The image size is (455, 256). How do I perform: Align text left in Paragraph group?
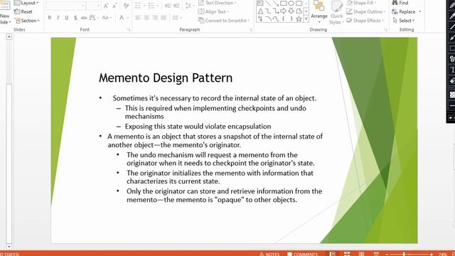[x=138, y=18]
